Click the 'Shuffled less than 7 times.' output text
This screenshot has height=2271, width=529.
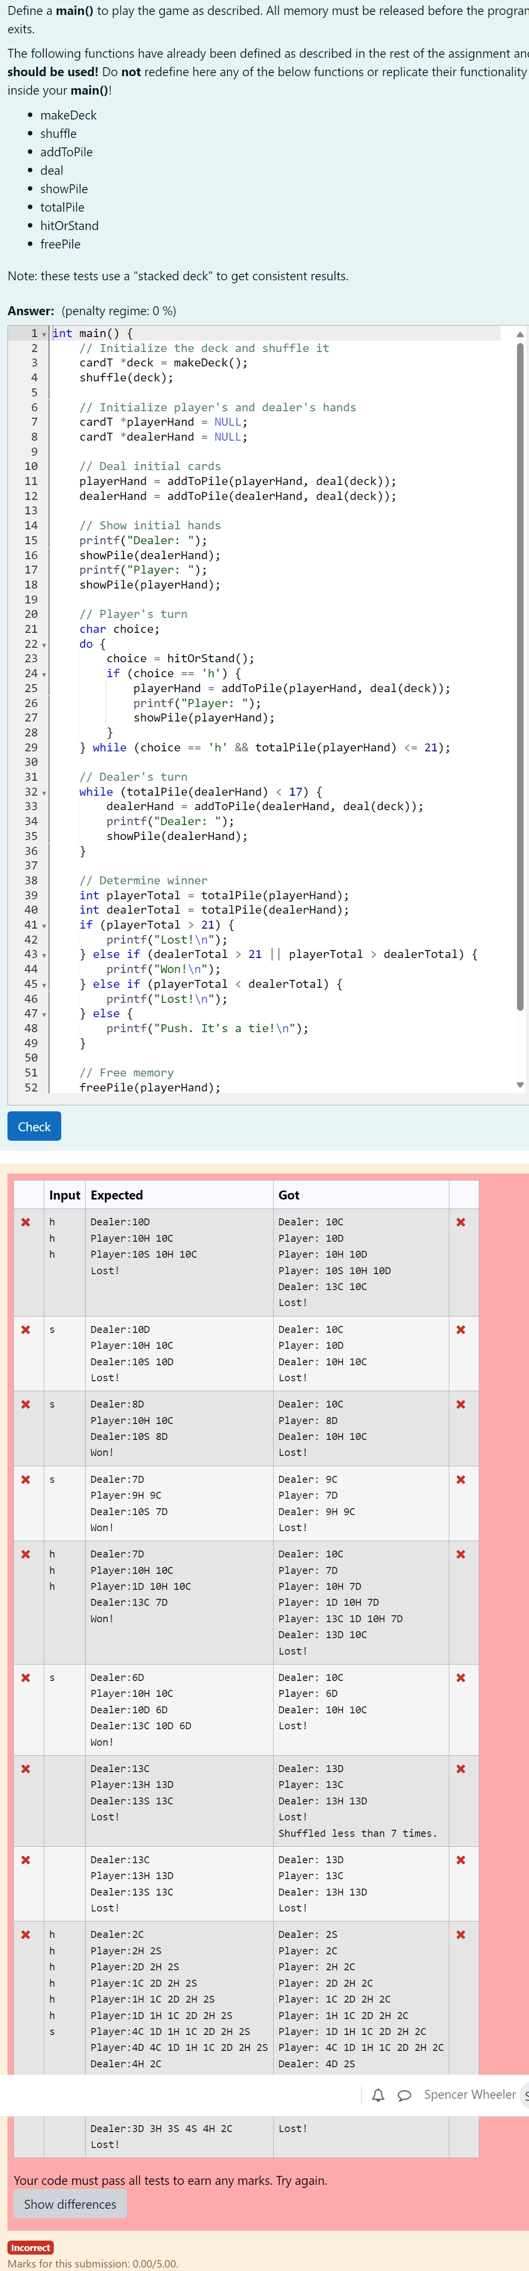point(357,1833)
